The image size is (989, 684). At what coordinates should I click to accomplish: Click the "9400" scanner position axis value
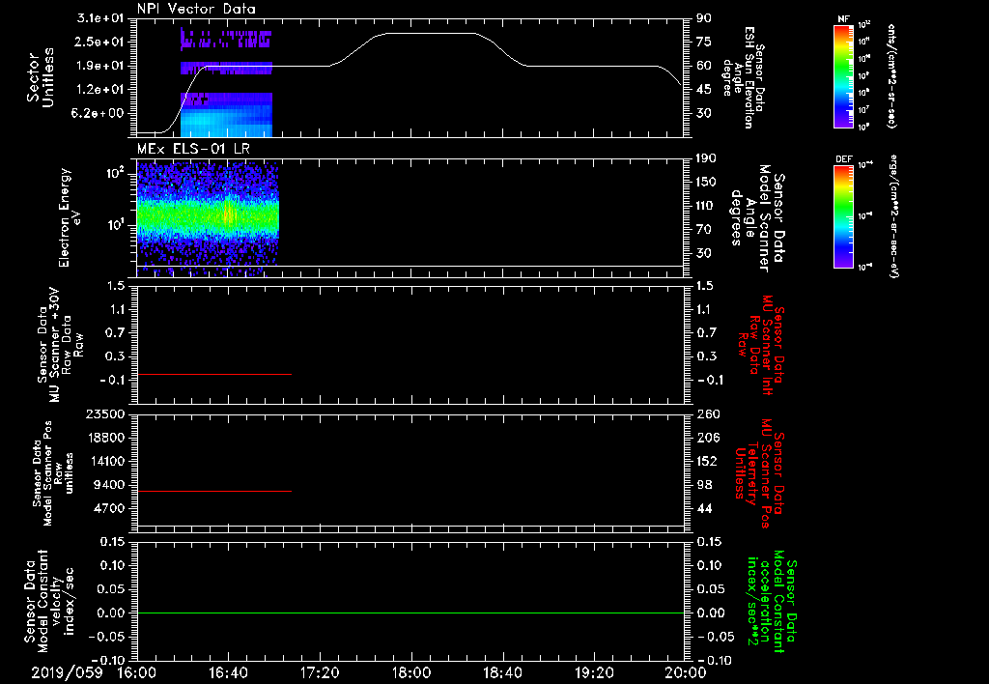[111, 485]
